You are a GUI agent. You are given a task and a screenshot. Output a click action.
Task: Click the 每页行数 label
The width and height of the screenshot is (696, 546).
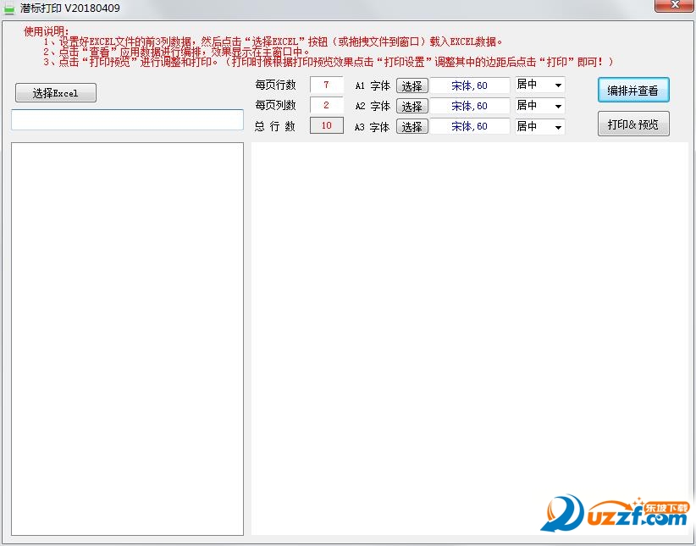pyautogui.click(x=275, y=85)
